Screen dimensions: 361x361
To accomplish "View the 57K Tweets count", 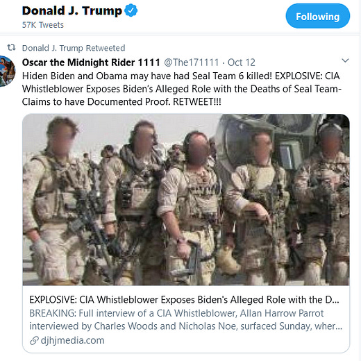I will point(43,25).
